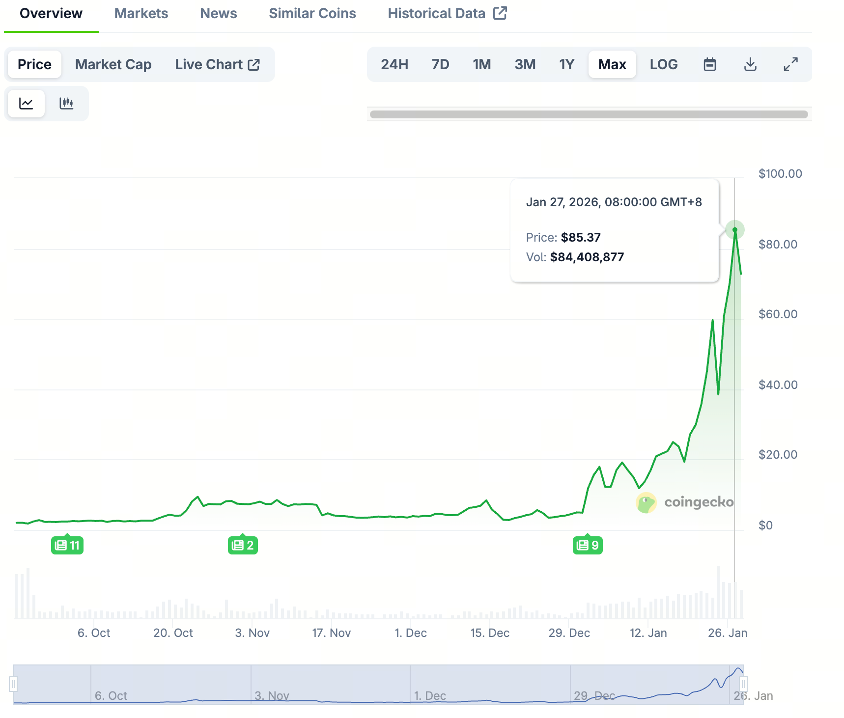This screenshot has height=718, width=844.
Task: Switch chart to Market Cap view
Action: click(113, 64)
